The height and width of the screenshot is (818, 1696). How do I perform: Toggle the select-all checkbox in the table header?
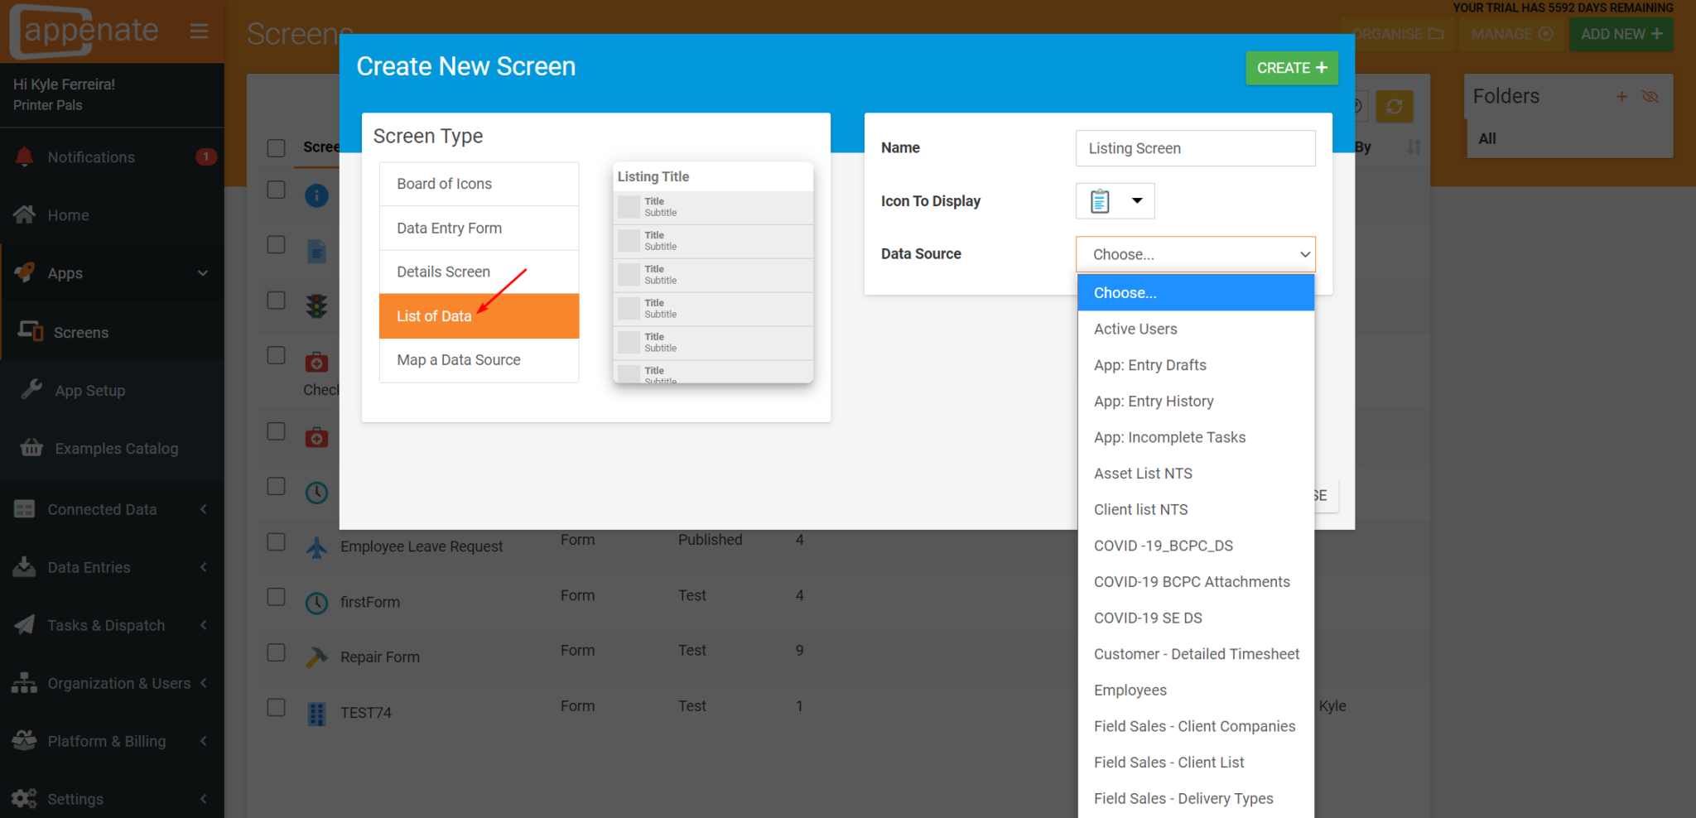click(277, 147)
